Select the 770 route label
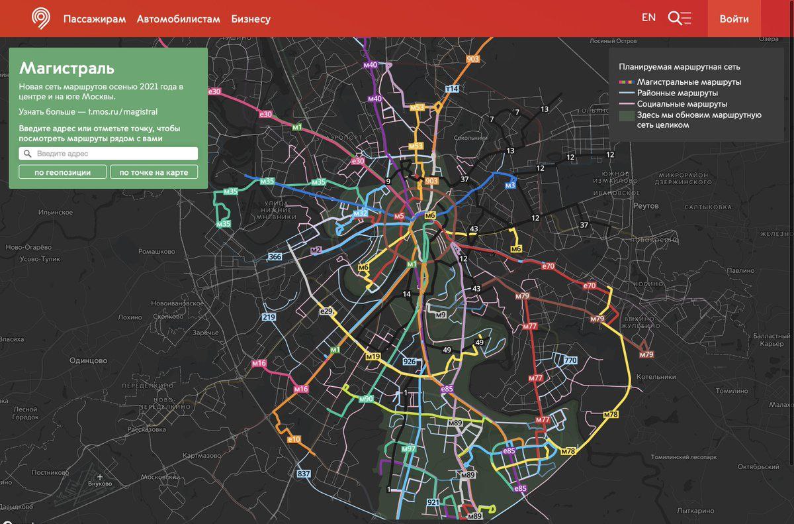The width and height of the screenshot is (794, 524). [570, 360]
